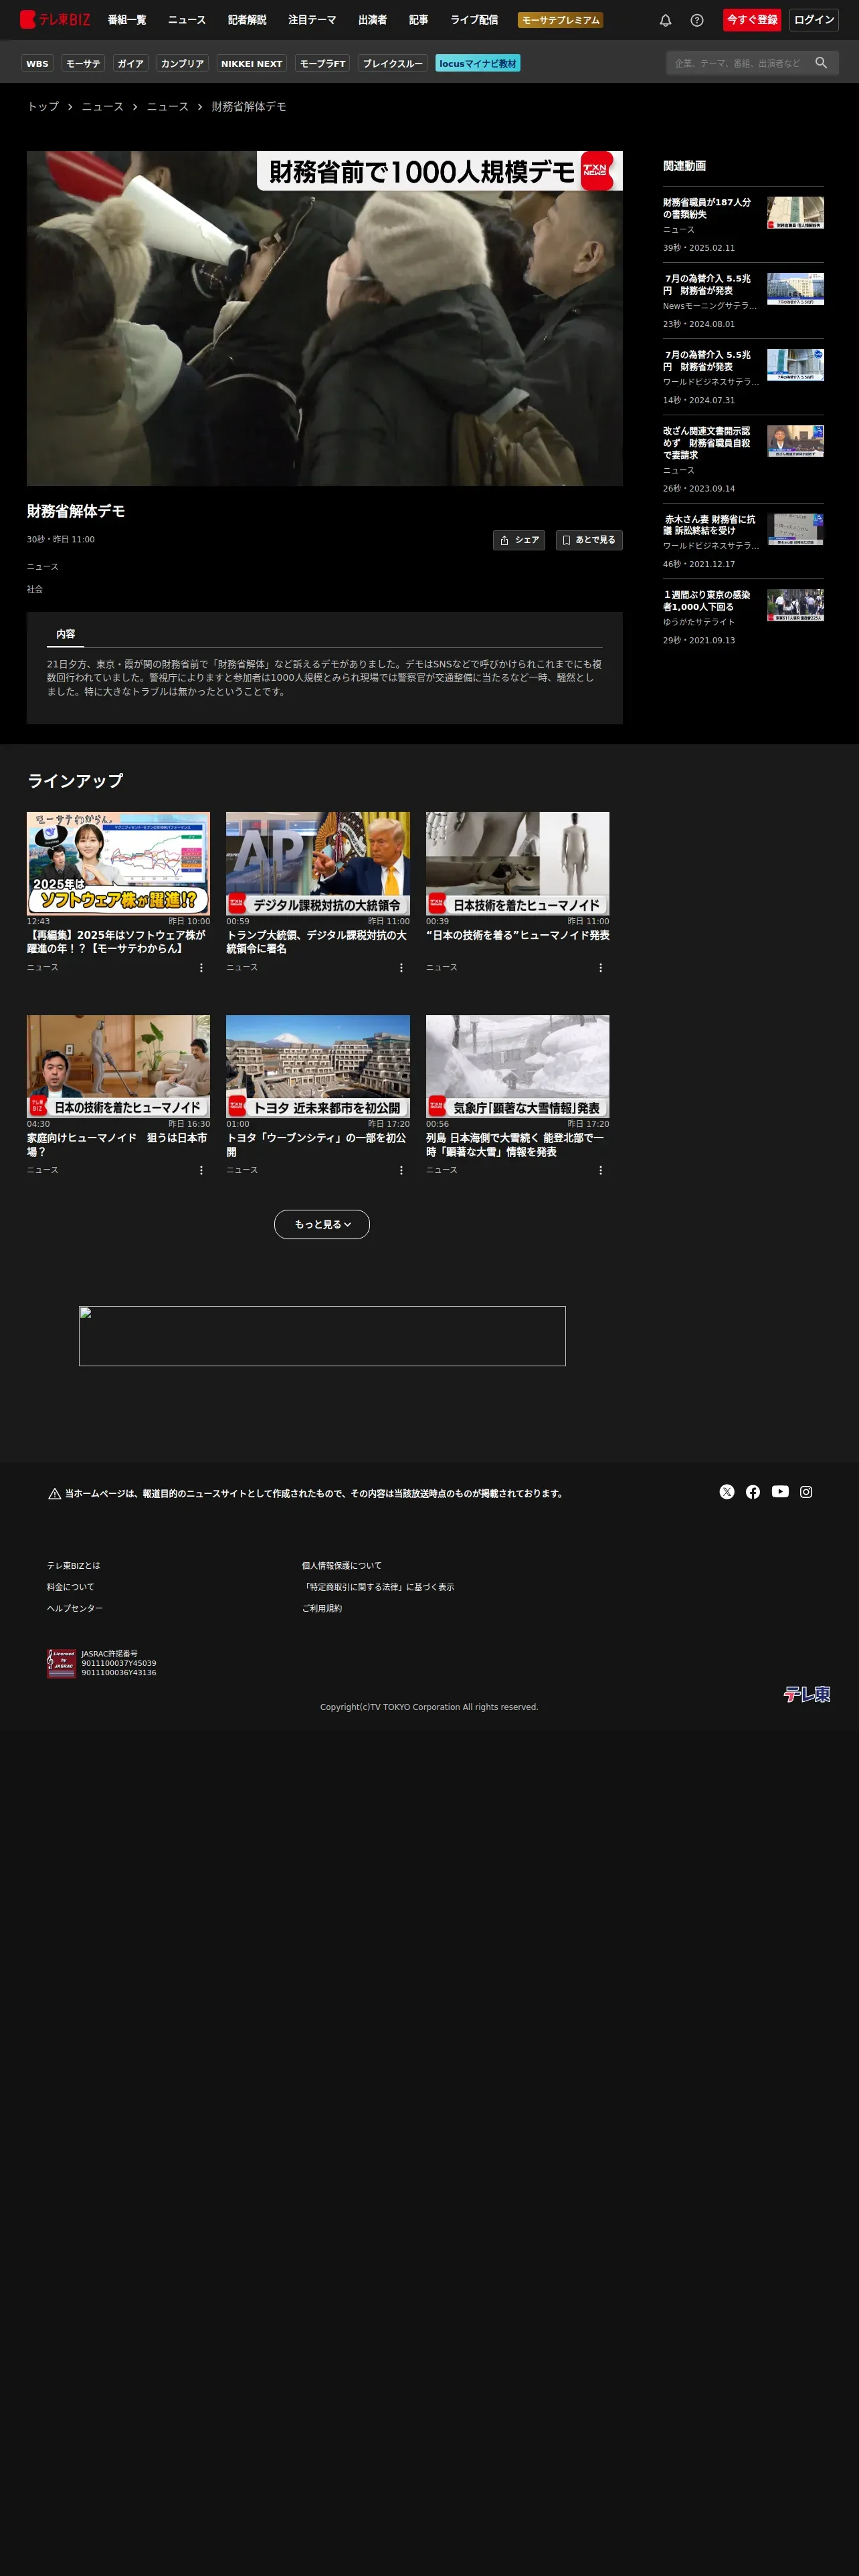The image size is (859, 2576).
Task: Open the notifications bell icon
Action: pos(665,20)
